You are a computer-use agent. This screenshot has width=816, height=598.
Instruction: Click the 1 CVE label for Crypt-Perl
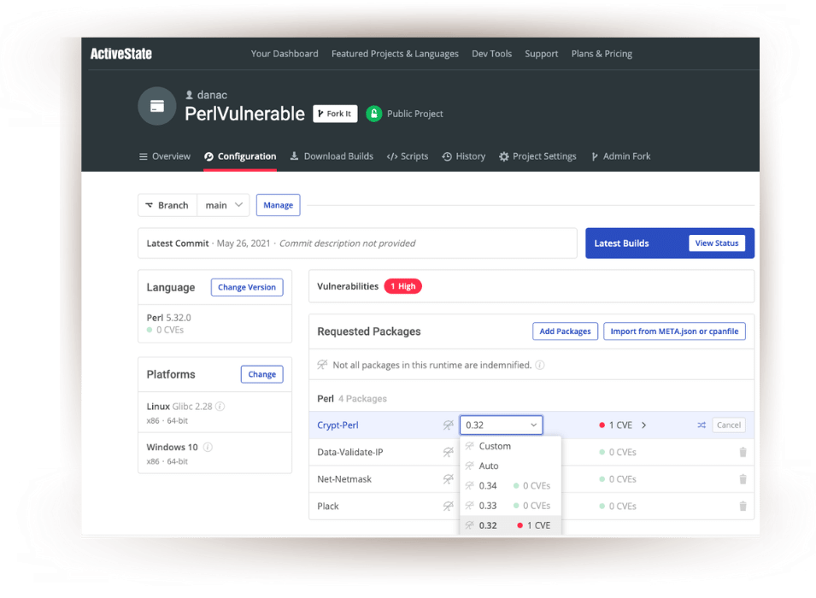(x=621, y=425)
